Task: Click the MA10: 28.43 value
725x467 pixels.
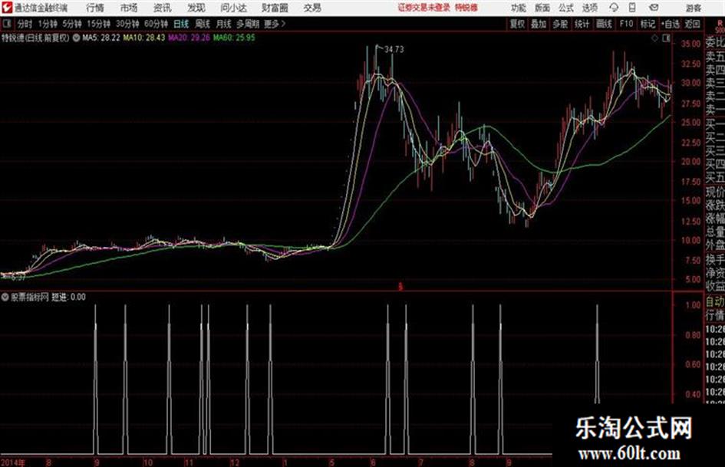Action: click(x=143, y=38)
